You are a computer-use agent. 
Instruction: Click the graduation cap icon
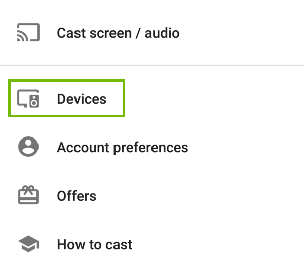point(29,244)
